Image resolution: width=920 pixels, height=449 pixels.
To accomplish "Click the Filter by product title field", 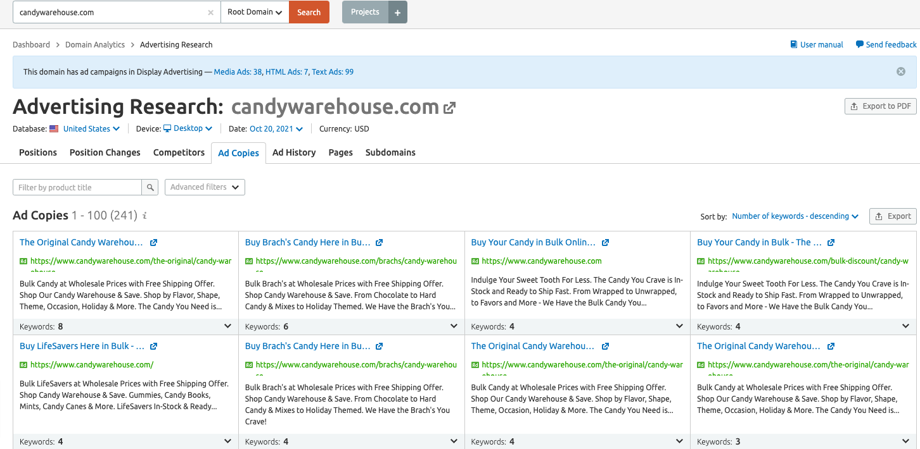I will 77,187.
